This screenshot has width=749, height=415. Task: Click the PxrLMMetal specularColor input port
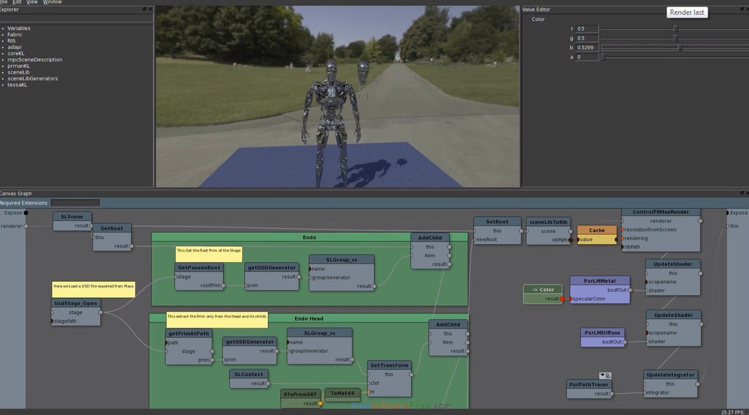[x=570, y=299]
